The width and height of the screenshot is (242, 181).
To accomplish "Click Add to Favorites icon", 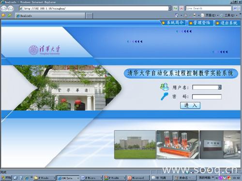I will click(10, 15).
